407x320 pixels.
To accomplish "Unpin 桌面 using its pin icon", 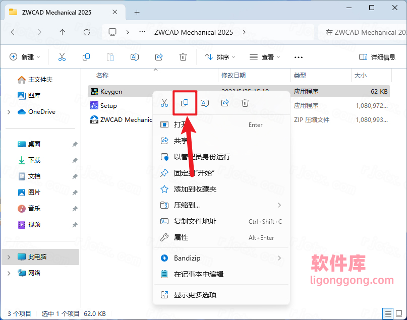I will [x=75, y=144].
